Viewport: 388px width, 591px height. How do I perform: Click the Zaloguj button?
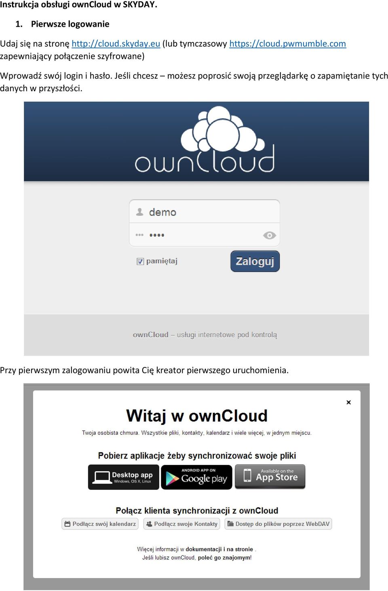(x=255, y=261)
